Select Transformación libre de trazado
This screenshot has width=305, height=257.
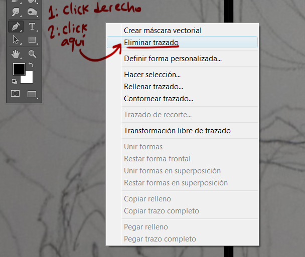182,131
